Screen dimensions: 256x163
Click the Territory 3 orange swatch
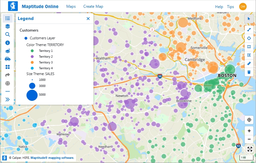point(32,62)
